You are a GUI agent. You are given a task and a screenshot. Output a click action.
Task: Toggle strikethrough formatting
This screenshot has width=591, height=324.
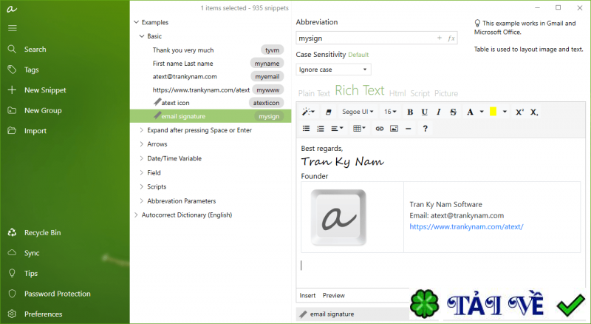pos(453,112)
